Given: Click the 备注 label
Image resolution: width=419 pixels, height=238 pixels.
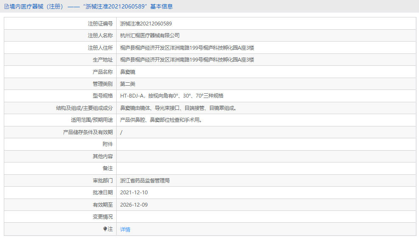Looking at the screenshot, I should pyautogui.click(x=108, y=168).
